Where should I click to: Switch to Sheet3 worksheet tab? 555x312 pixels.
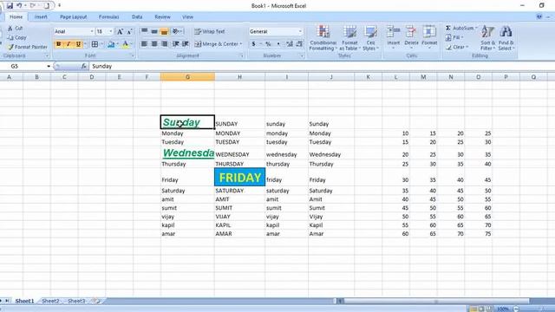coord(76,301)
